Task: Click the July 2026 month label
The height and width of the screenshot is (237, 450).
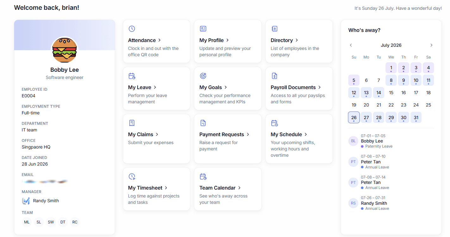Action: [x=391, y=45]
